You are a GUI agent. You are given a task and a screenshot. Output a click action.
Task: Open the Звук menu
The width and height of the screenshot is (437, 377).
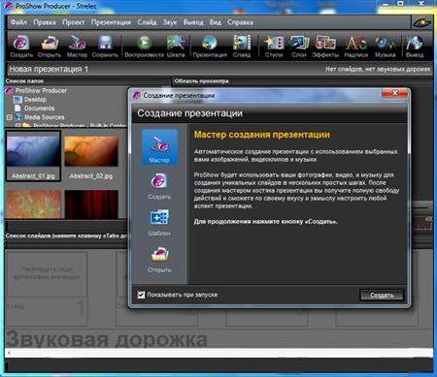(170, 22)
